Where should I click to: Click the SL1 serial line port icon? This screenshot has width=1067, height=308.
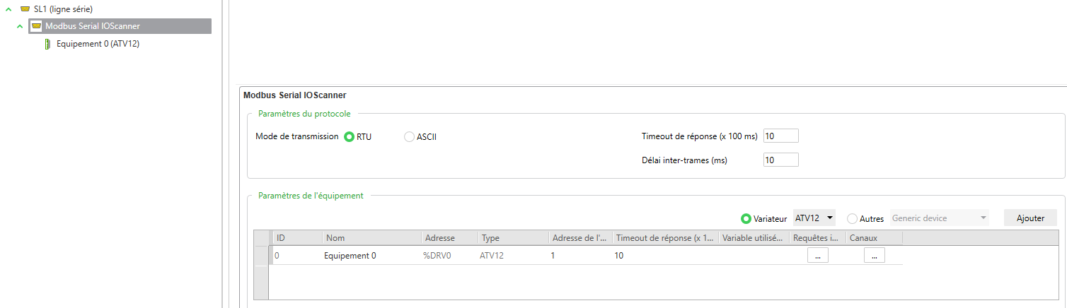(25, 8)
